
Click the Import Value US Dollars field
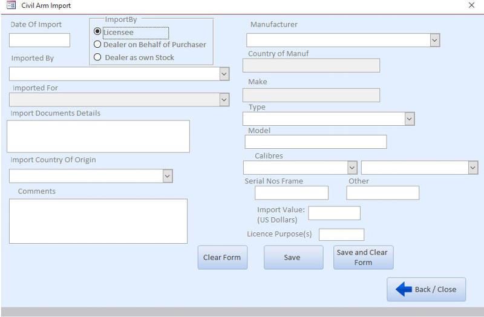pyautogui.click(x=334, y=213)
